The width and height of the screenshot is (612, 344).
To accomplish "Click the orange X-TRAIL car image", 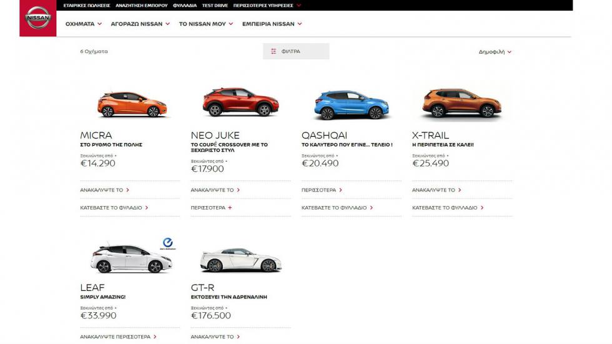I will click(x=461, y=102).
